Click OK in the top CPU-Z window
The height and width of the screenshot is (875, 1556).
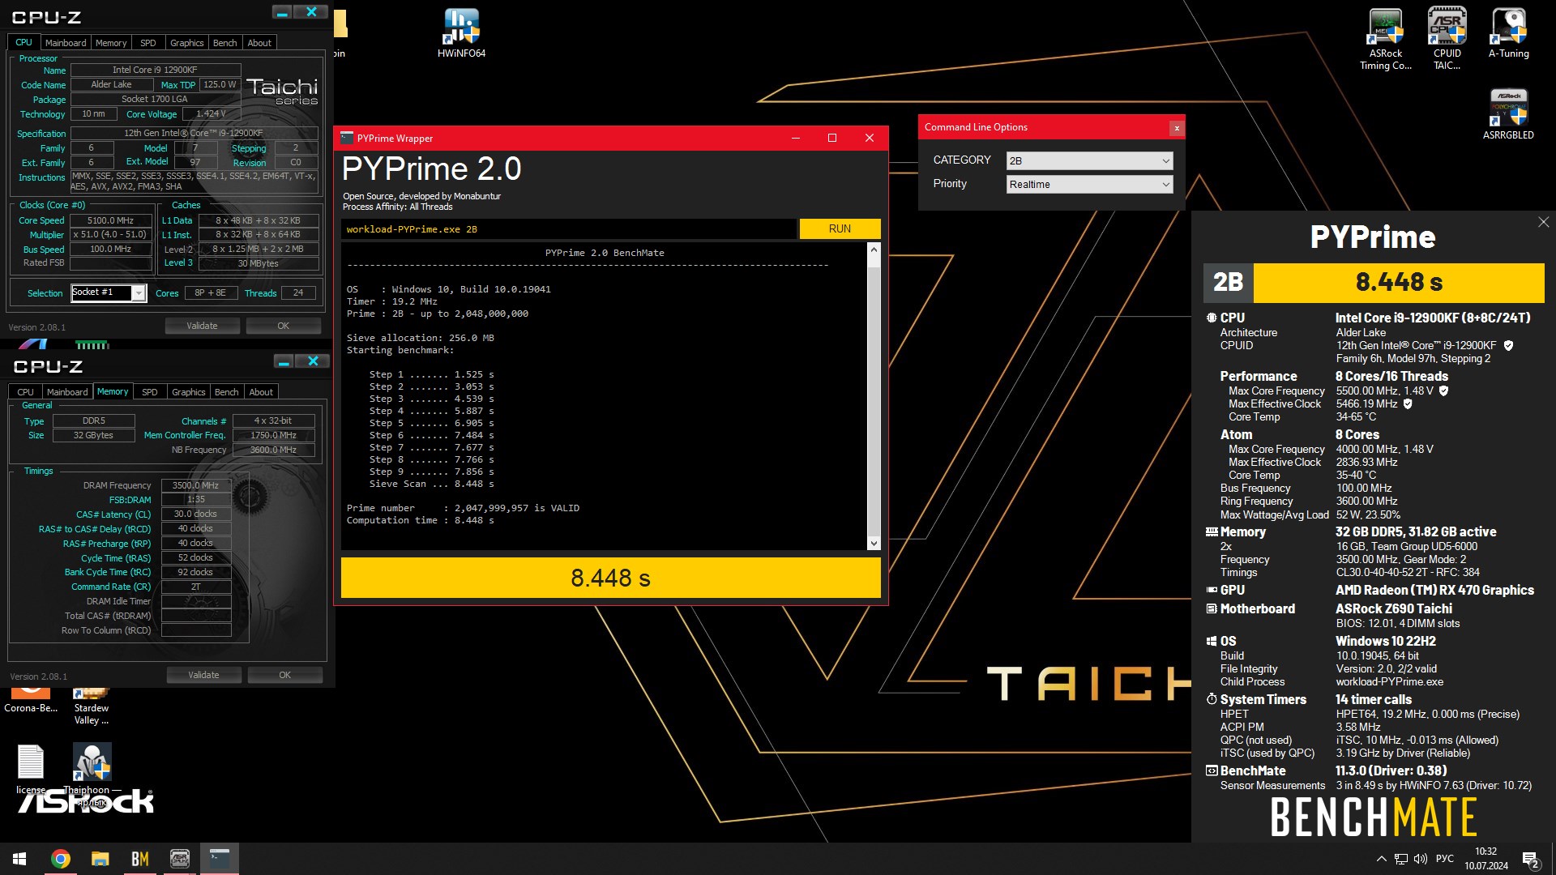coord(284,326)
